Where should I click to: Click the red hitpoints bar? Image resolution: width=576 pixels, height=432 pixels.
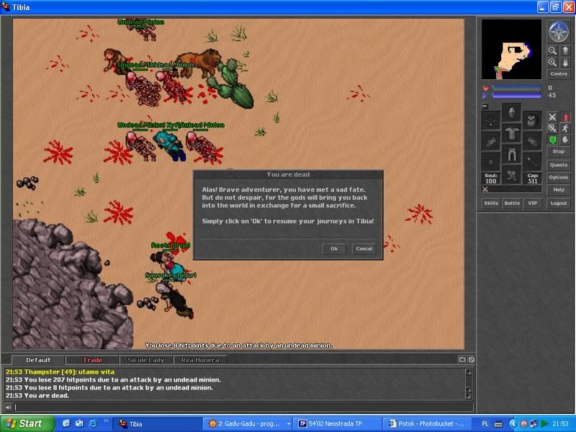click(516, 88)
